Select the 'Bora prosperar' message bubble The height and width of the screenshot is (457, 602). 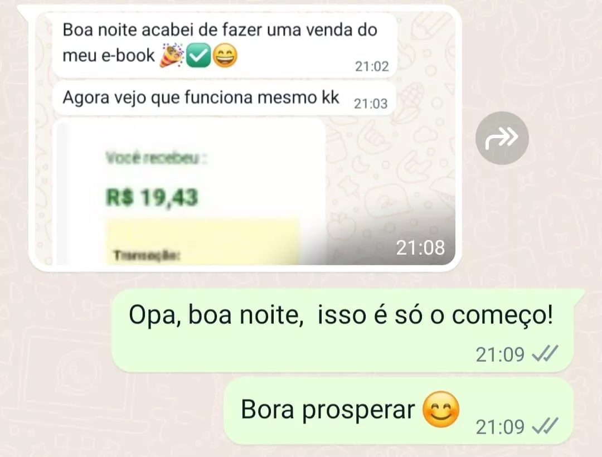tap(399, 411)
